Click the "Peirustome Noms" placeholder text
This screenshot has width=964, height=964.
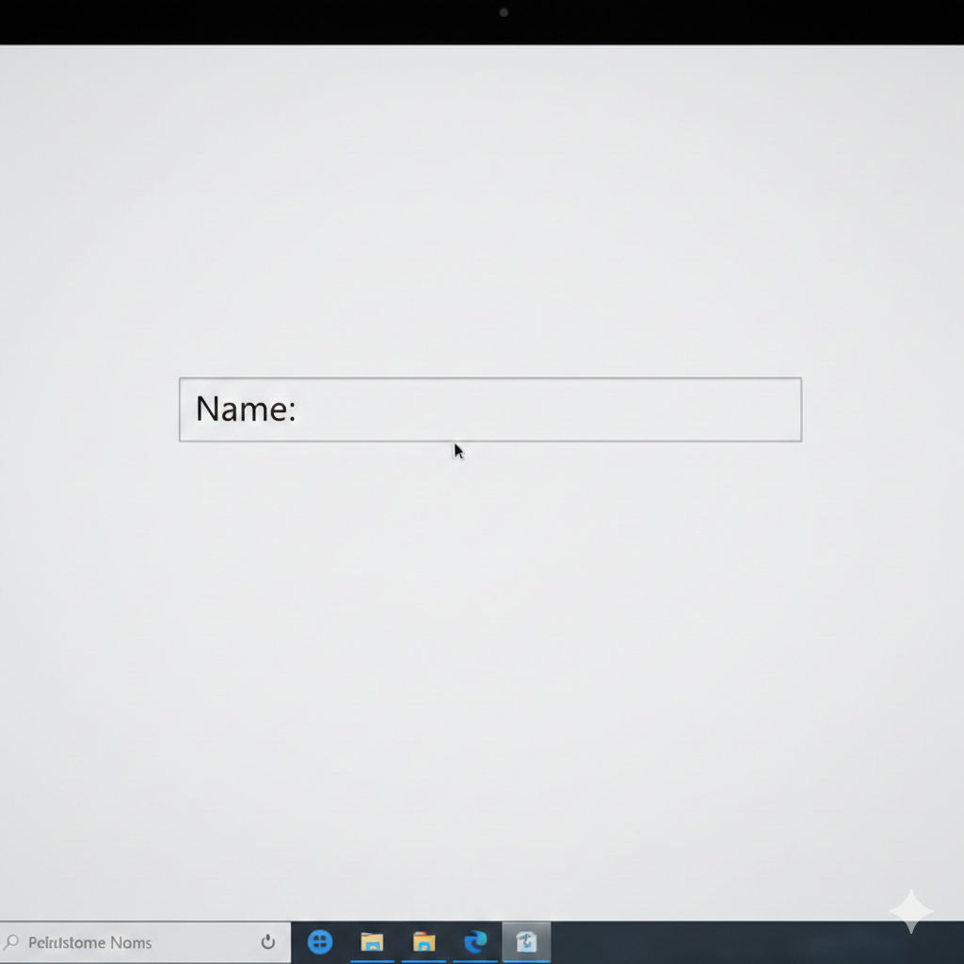[x=89, y=942]
